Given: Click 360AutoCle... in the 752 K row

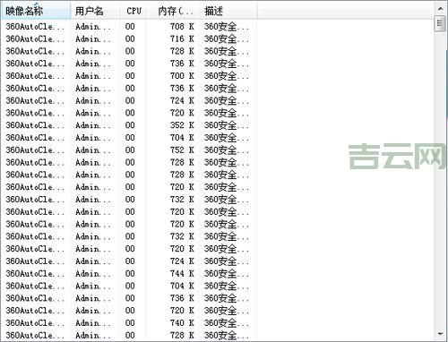Looking at the screenshot, I should pyautogui.click(x=35, y=150).
